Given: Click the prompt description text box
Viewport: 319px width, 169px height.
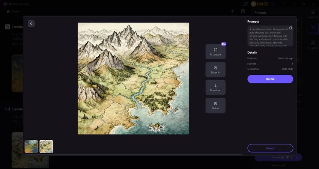Looking at the screenshot, I should tap(270, 36).
